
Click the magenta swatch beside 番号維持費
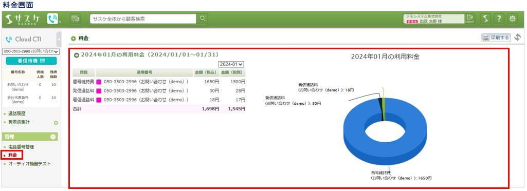[99, 82]
